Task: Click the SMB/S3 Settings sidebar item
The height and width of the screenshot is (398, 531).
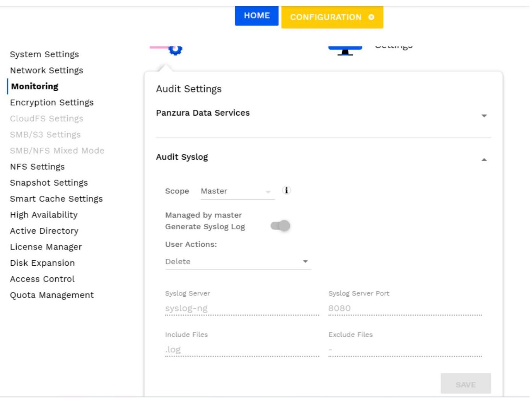Action: [45, 135]
